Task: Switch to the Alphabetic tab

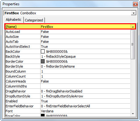Action: click(x=14, y=20)
